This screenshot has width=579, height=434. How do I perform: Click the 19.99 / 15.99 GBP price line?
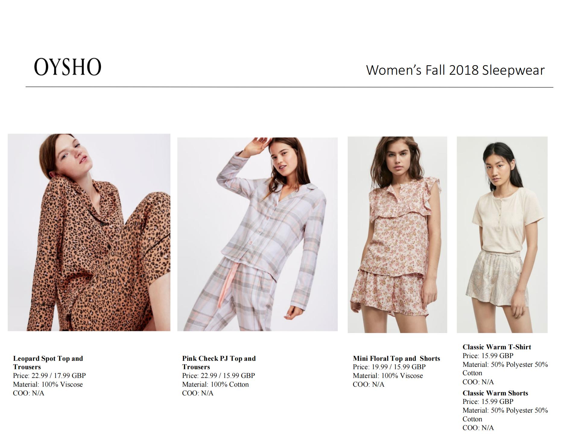click(x=389, y=367)
